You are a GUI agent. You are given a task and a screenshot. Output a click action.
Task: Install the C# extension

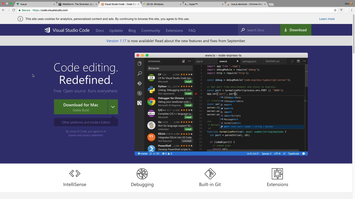coord(188,82)
